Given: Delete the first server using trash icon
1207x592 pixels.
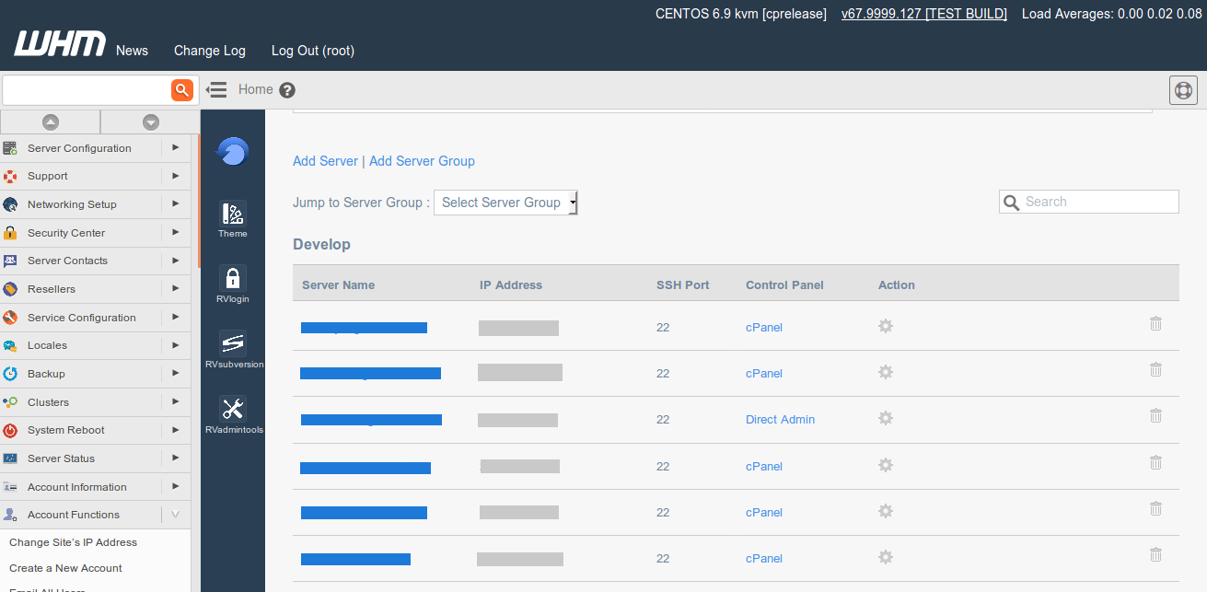Looking at the screenshot, I should tap(1155, 324).
